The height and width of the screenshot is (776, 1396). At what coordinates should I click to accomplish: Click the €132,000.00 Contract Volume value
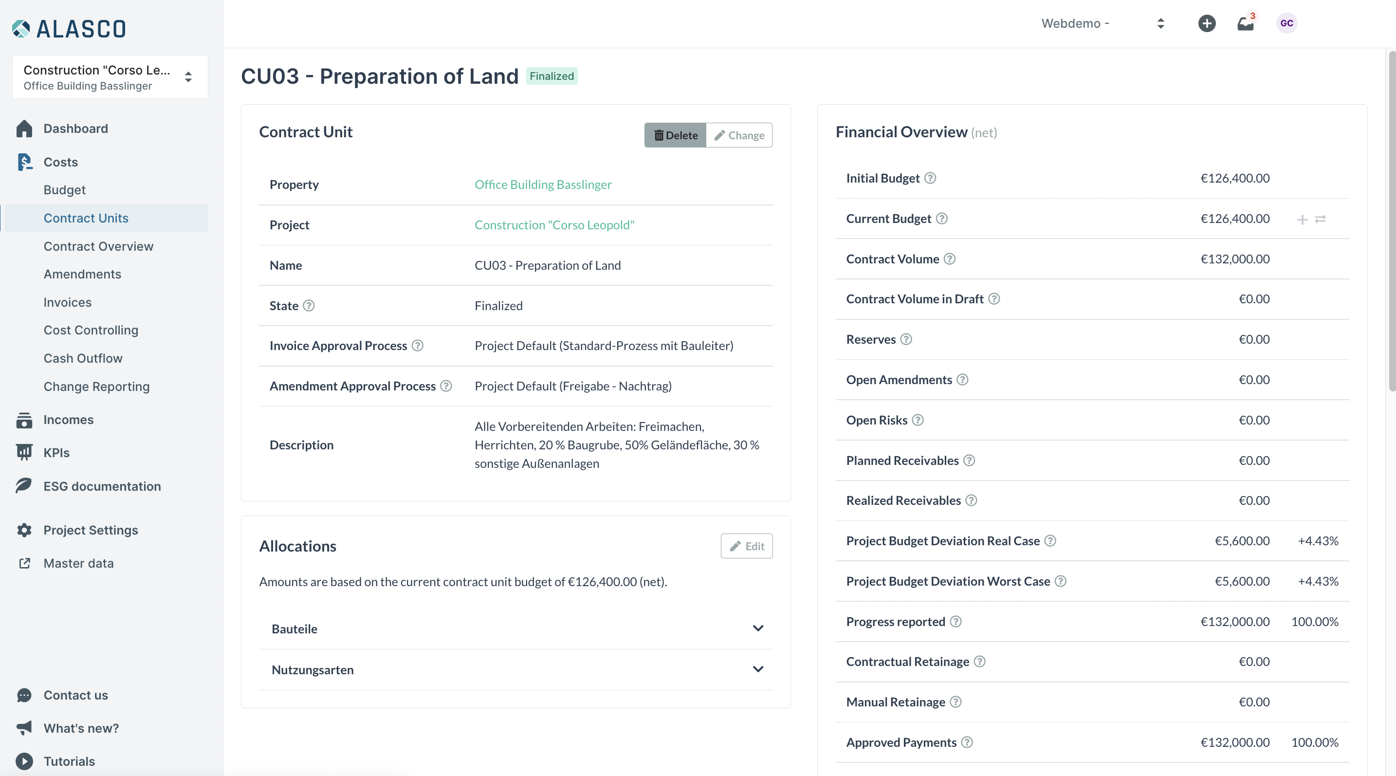[1235, 259]
